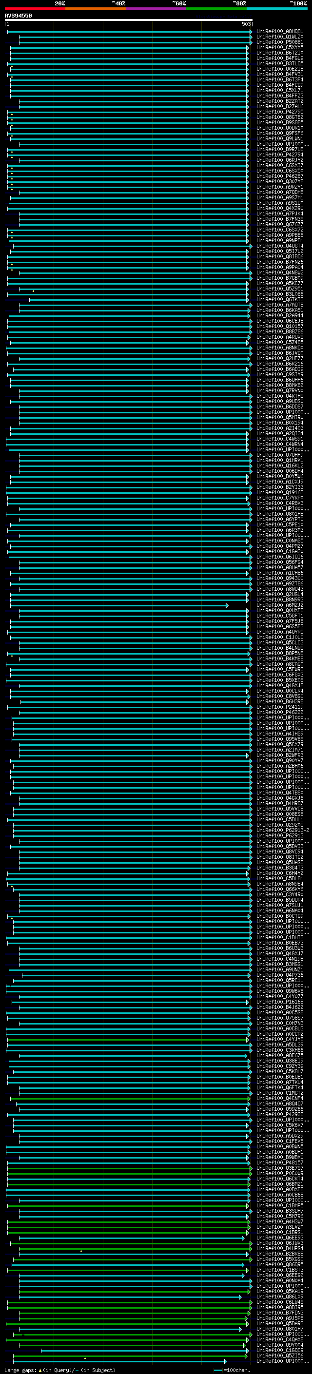Screen dimensions: 312x1374
Task: Click hit label UniRef100_B2ZAU6
Action: [x=280, y=106]
